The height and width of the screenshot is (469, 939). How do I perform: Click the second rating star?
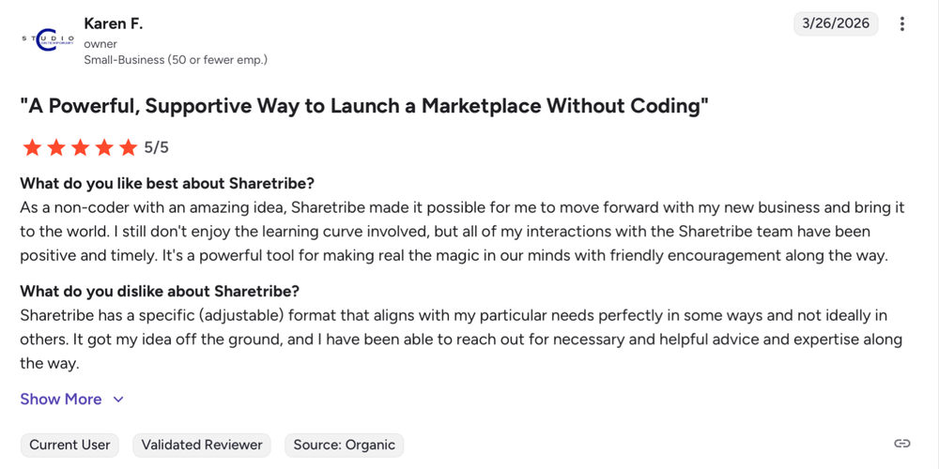coord(56,147)
